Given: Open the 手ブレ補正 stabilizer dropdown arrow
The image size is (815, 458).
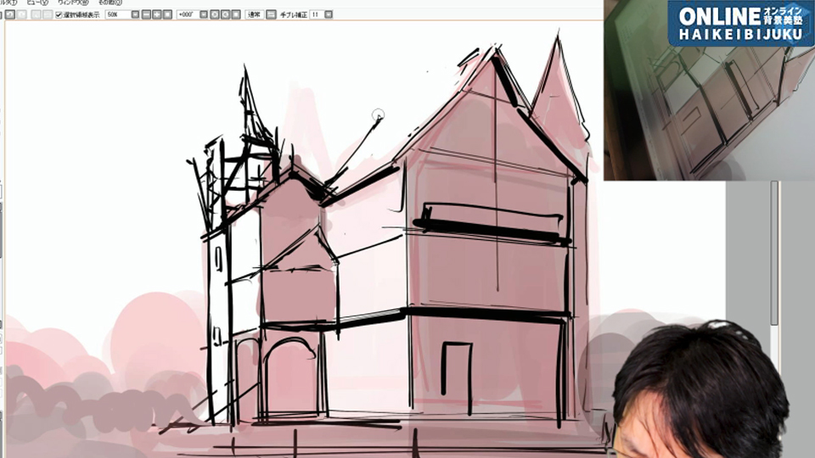Looking at the screenshot, I should [x=329, y=14].
